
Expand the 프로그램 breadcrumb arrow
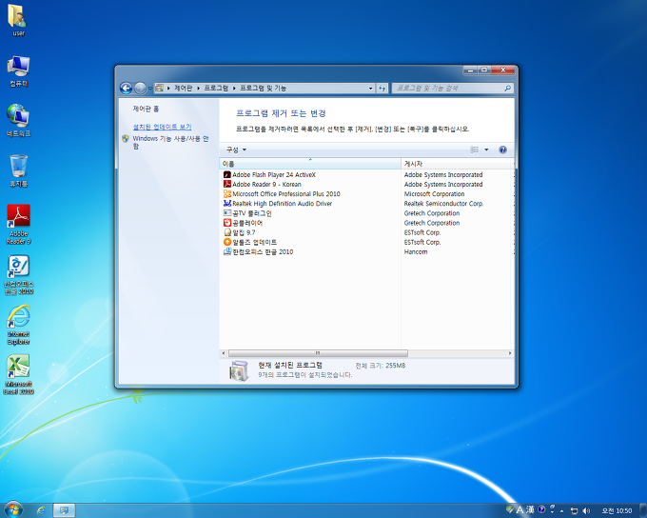[234, 88]
